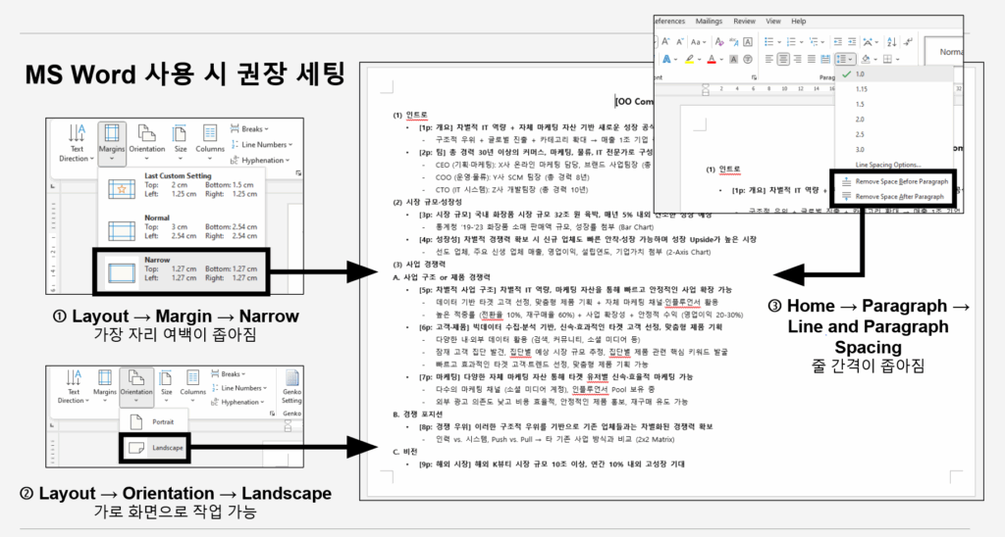Click the Shading paint bucket icon
This screenshot has height=537, width=1005.
[866, 60]
